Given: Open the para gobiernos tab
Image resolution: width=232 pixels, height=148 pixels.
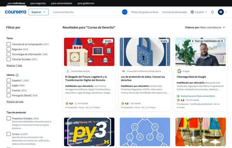Looking at the screenshot, I should click(86, 3).
